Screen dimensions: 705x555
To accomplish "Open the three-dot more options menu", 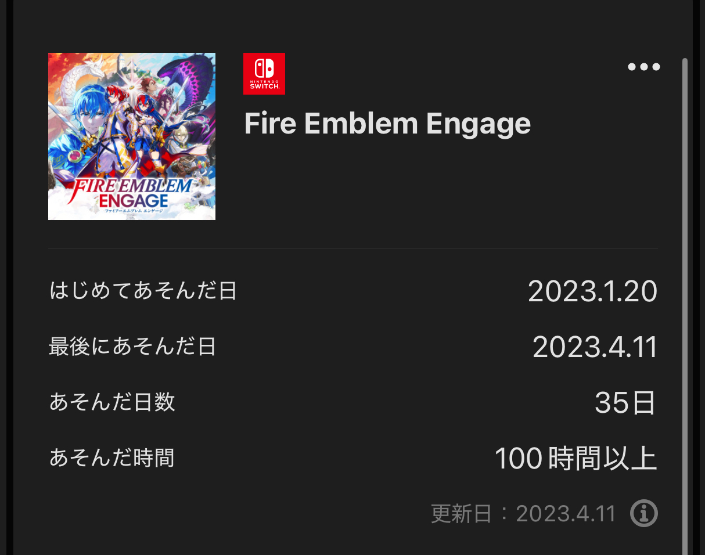I will pyautogui.click(x=644, y=67).
